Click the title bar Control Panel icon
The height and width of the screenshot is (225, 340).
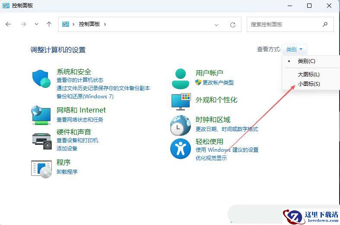6,6
